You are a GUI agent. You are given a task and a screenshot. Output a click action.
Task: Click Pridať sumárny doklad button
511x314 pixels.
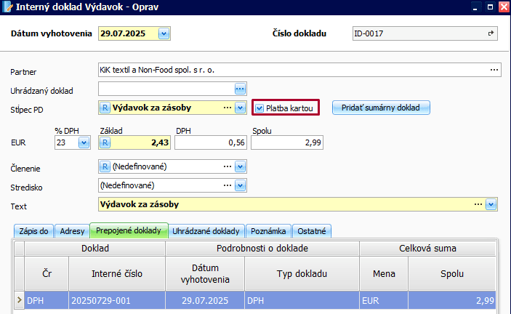pos(382,108)
